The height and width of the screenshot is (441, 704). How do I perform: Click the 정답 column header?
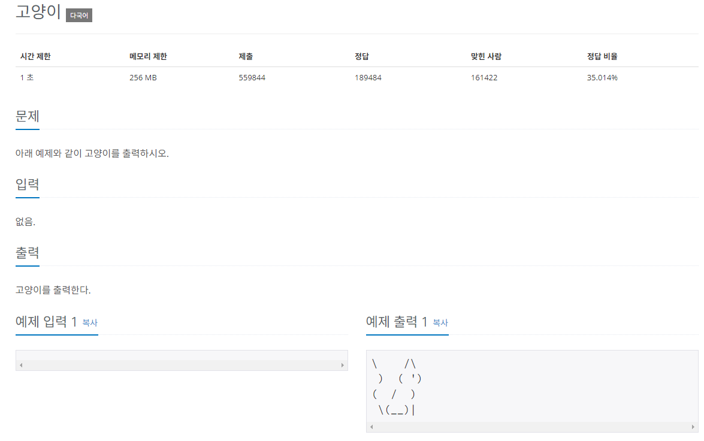(362, 56)
